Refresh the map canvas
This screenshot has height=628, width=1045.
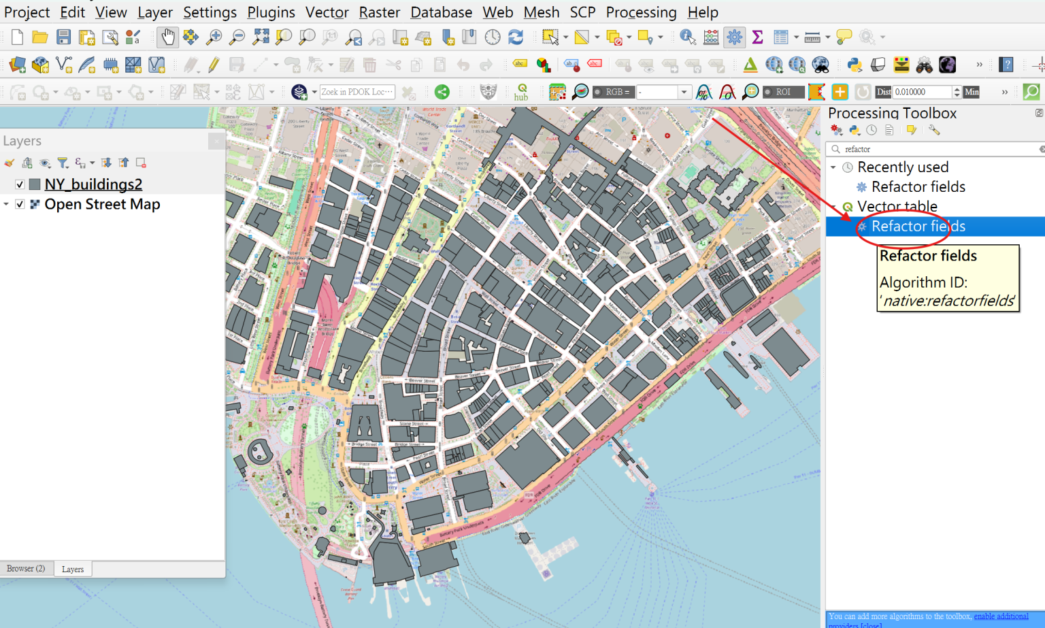click(x=516, y=37)
